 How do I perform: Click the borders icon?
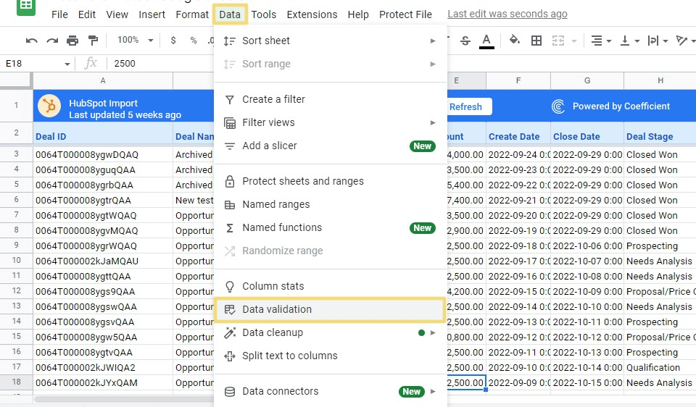pos(536,41)
